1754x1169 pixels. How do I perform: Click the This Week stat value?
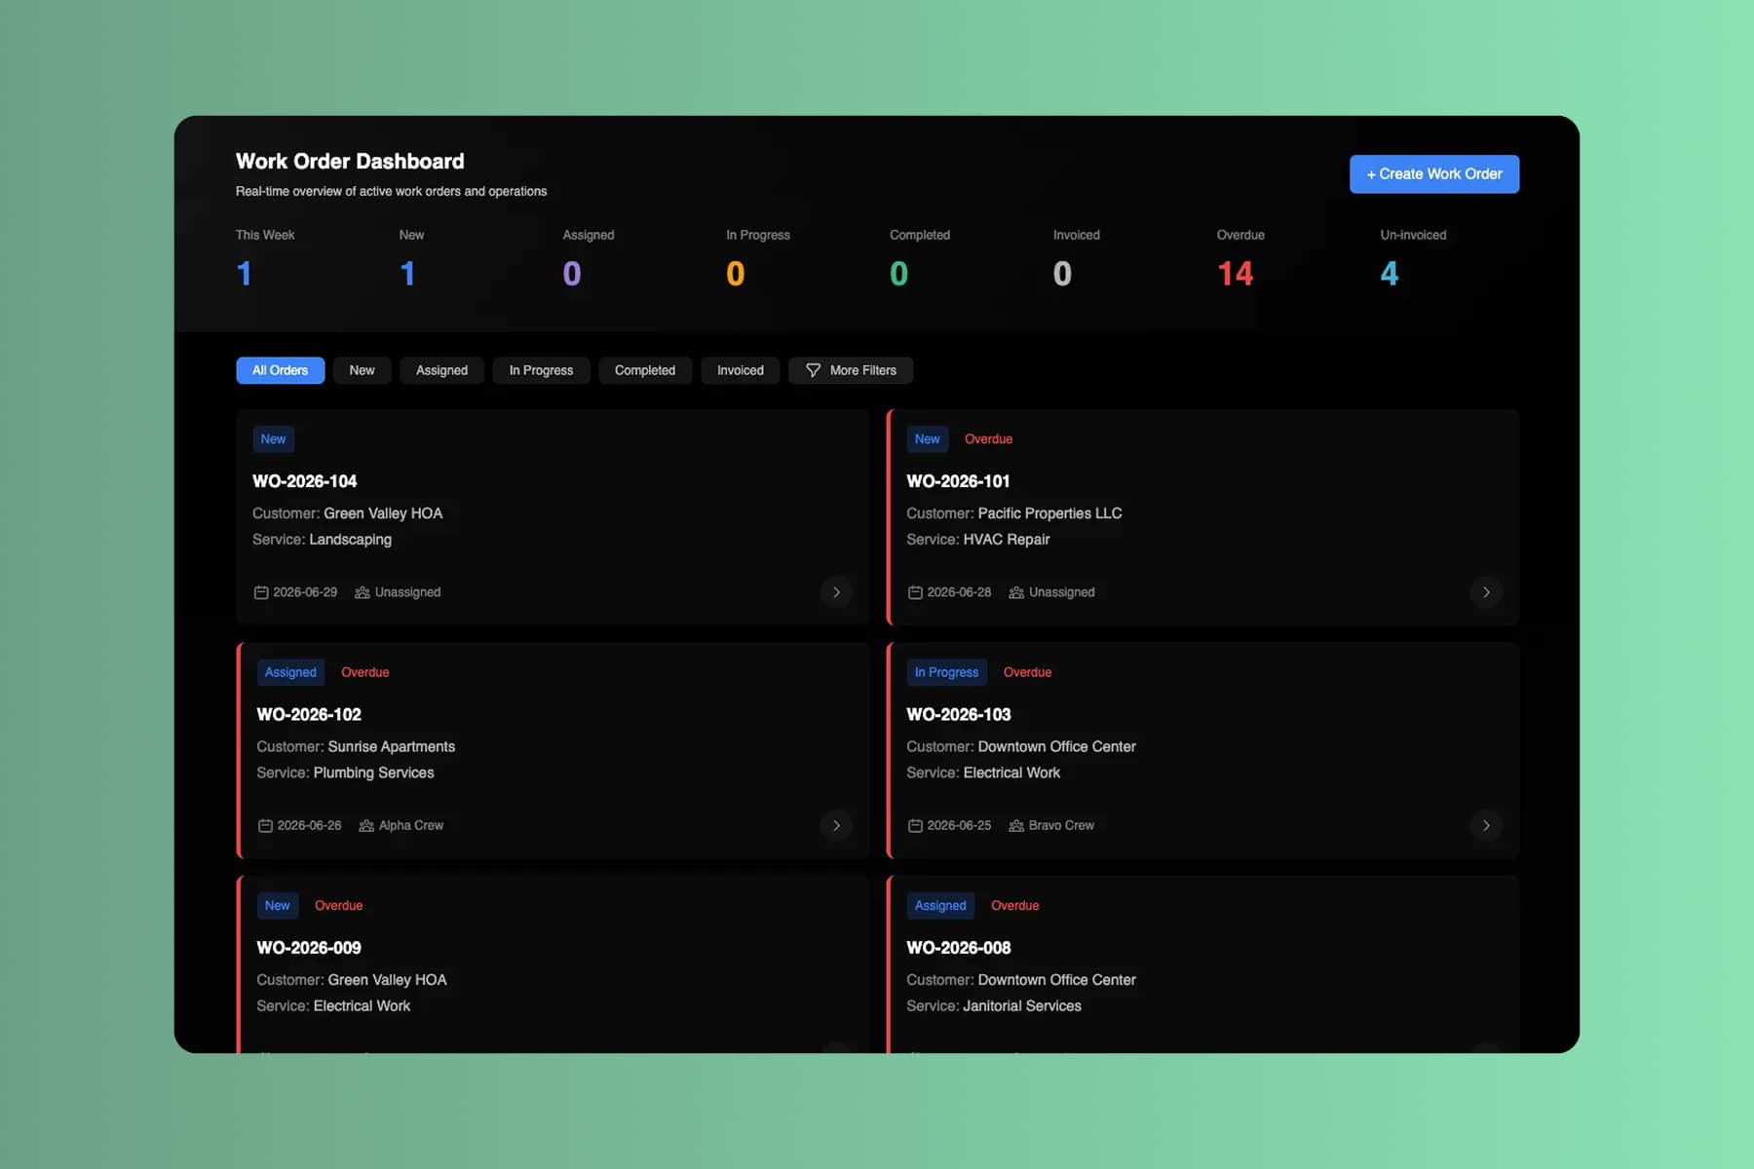[x=244, y=274]
